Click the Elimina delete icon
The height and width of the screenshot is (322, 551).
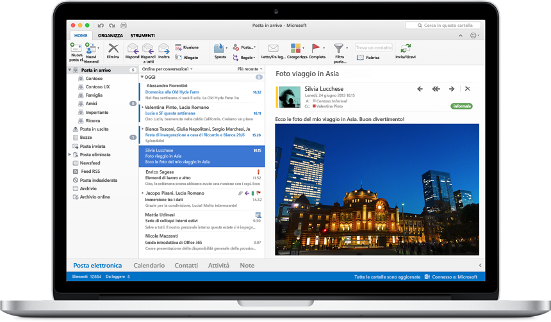click(x=113, y=49)
